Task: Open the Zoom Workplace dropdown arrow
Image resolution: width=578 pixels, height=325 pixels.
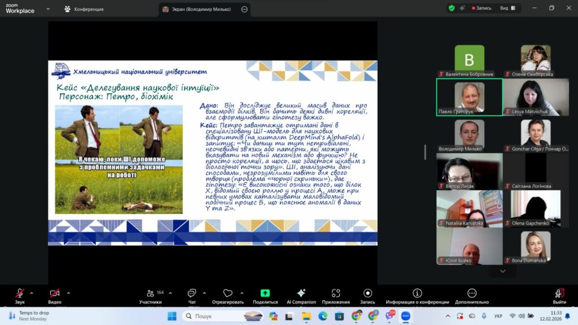Action: [x=48, y=9]
